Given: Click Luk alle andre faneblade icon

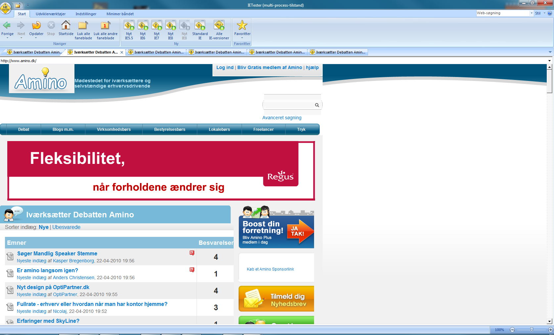Looking at the screenshot, I should [x=105, y=25].
